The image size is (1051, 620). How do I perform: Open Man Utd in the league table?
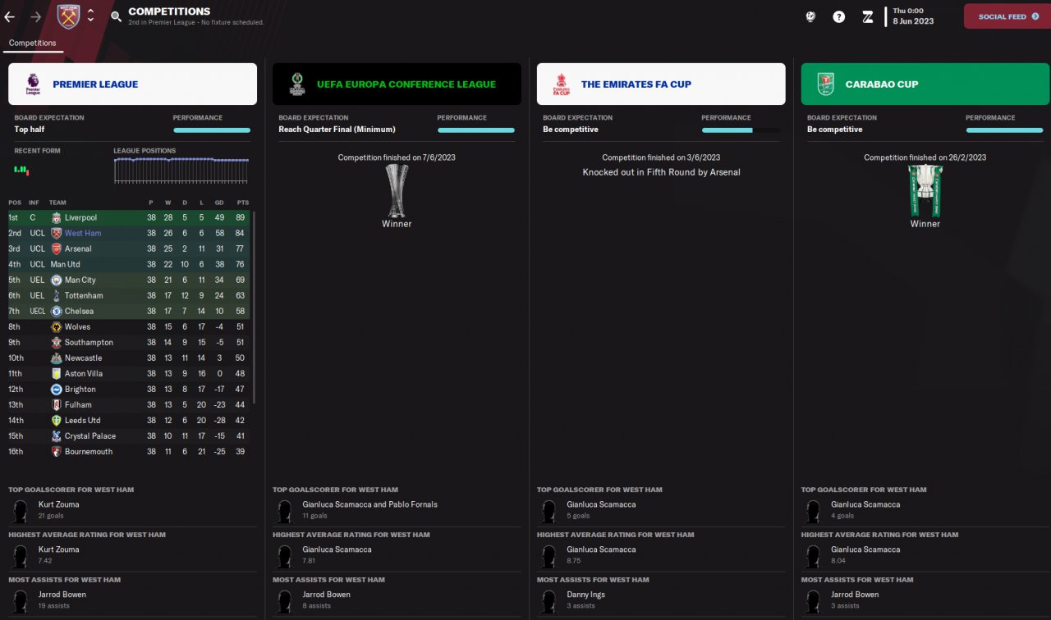pos(65,264)
